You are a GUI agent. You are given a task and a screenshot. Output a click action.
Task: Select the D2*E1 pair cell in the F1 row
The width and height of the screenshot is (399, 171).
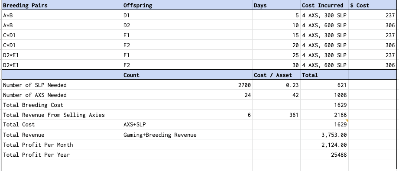62,55
